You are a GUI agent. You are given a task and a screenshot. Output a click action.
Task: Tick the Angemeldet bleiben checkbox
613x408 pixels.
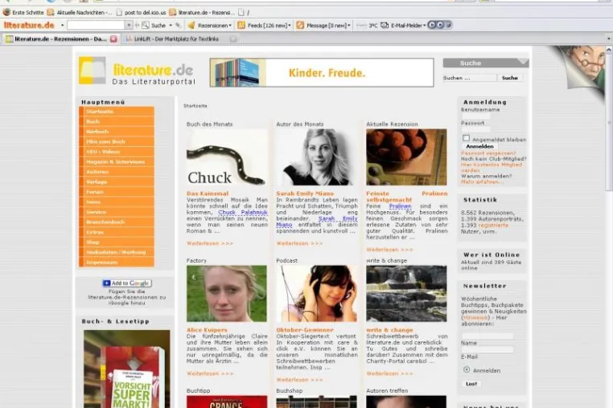[466, 138]
